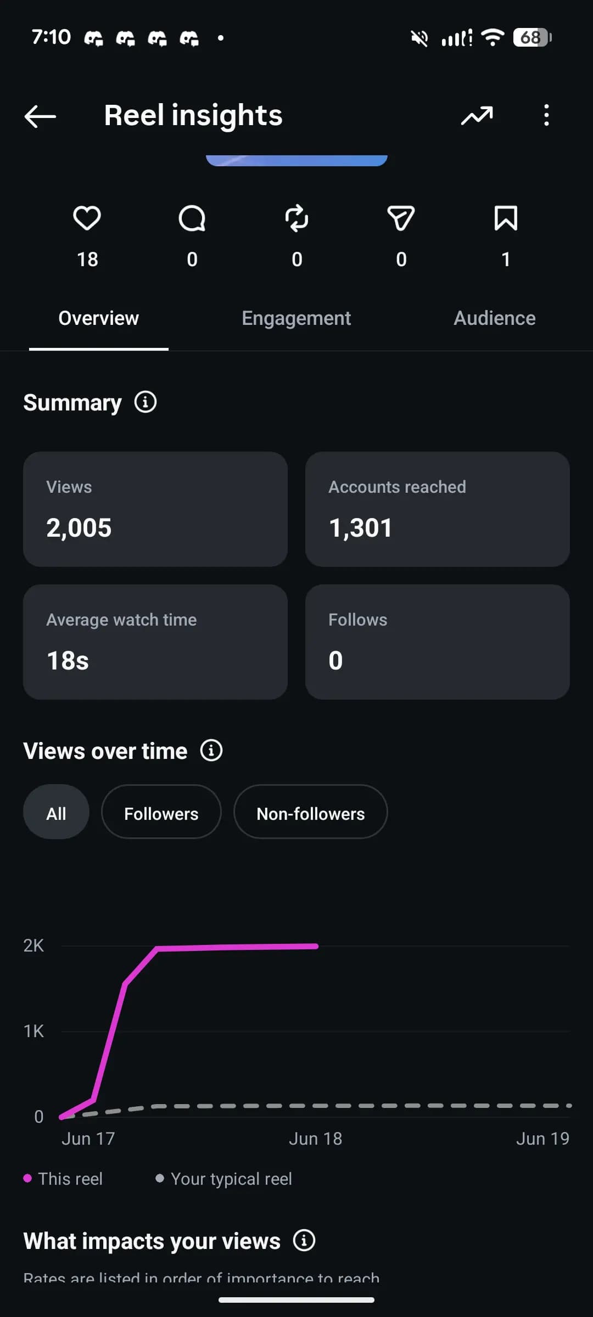Image resolution: width=593 pixels, height=1317 pixels.
Task: Tap the saves bookmark icon
Action: click(506, 218)
